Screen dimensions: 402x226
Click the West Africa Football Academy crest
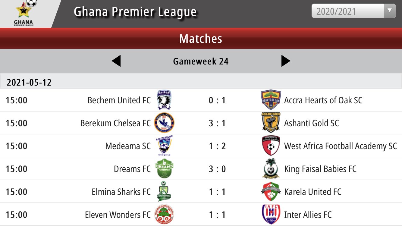[271, 146]
